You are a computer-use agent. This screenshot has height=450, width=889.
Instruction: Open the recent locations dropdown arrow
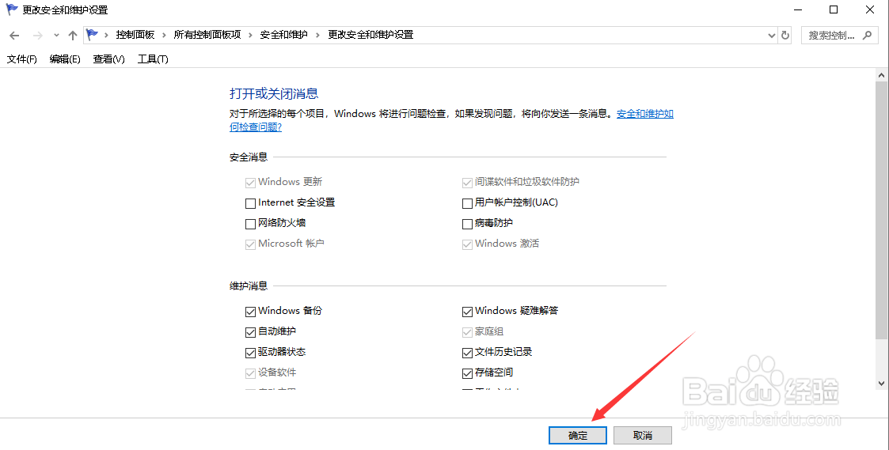coord(56,35)
